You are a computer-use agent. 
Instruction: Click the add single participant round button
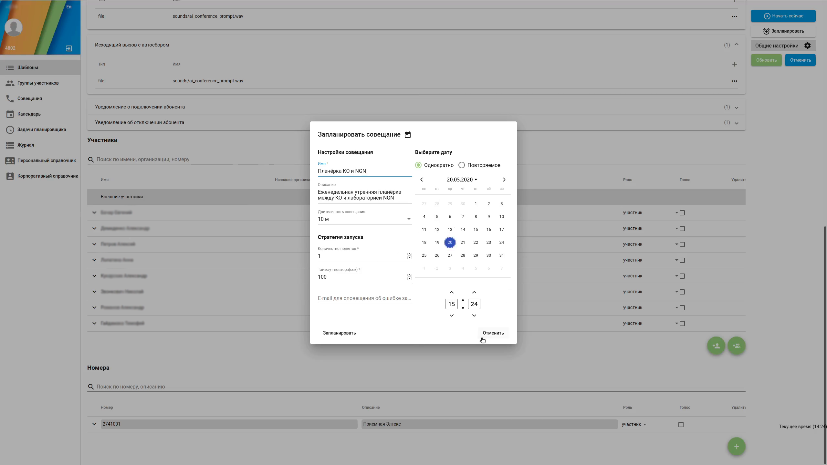(x=716, y=346)
